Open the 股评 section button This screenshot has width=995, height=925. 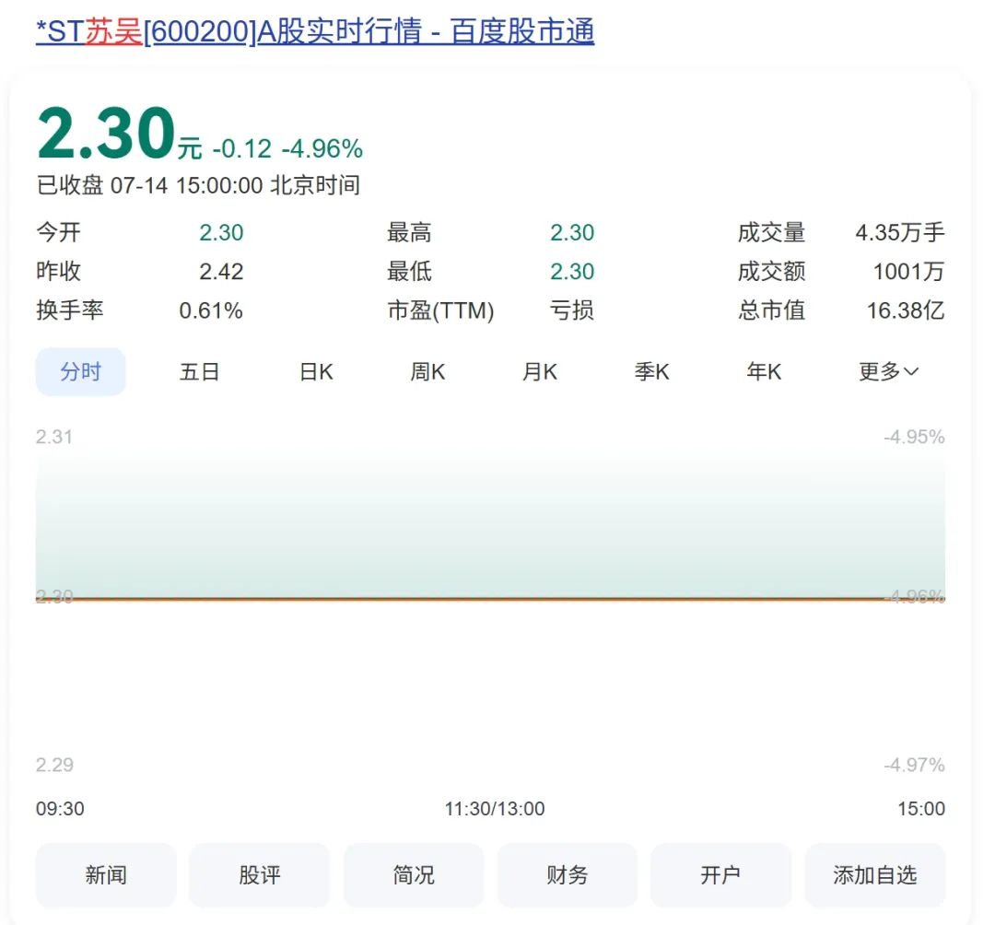(x=260, y=875)
